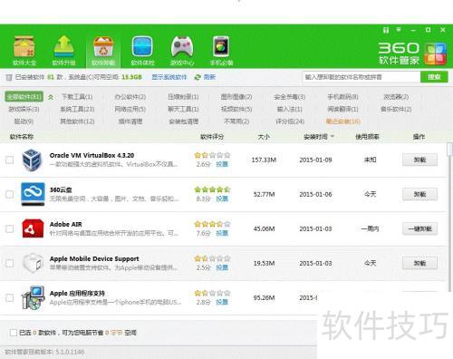
Task: Open the 软件升级 upgrade section
Action: tap(63, 51)
